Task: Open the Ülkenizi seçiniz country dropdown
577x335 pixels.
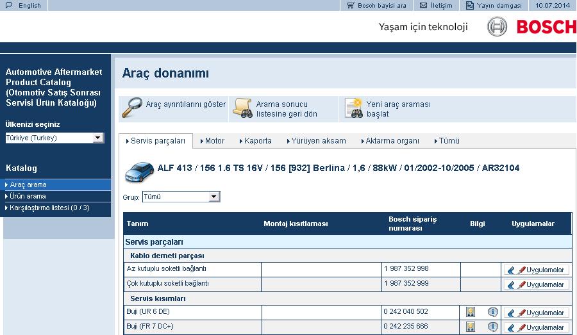Action: tap(98, 138)
